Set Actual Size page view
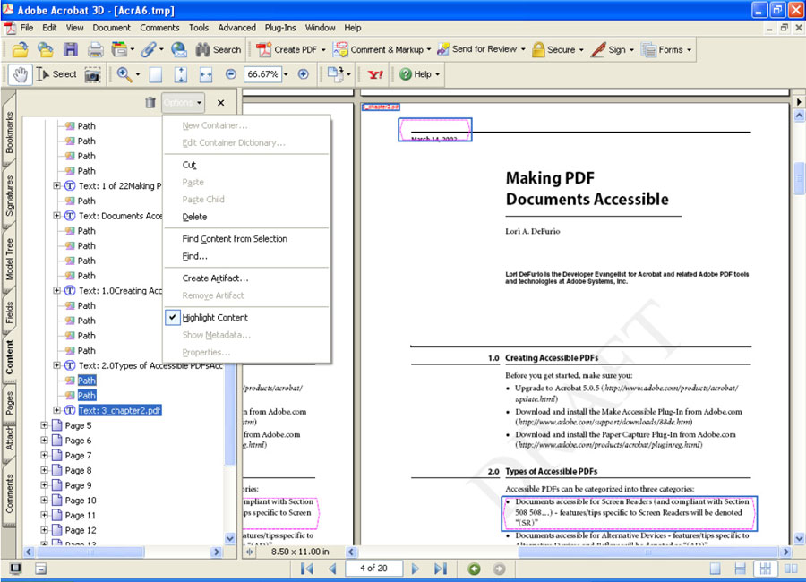 [155, 74]
